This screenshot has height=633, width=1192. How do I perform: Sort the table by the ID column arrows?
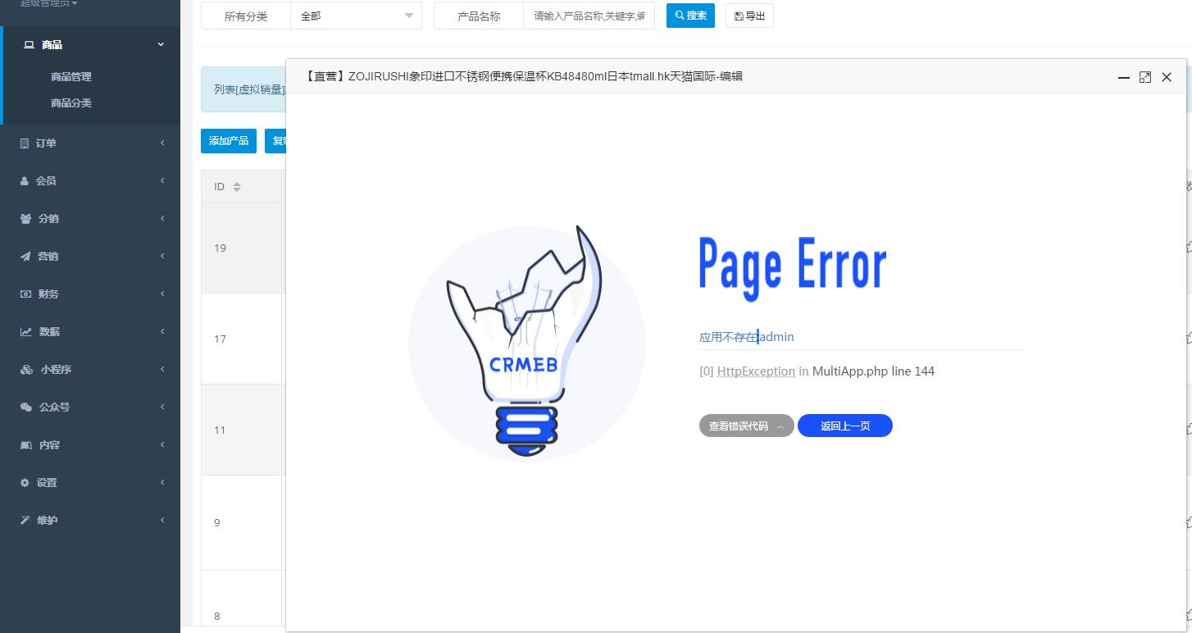point(237,187)
